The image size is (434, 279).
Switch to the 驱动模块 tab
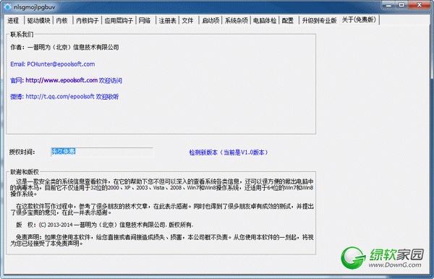click(39, 20)
